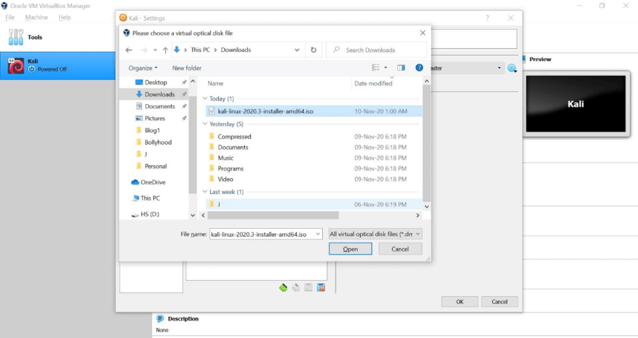Open the Personal folder in navigation pane
The image size is (638, 338).
pos(155,166)
